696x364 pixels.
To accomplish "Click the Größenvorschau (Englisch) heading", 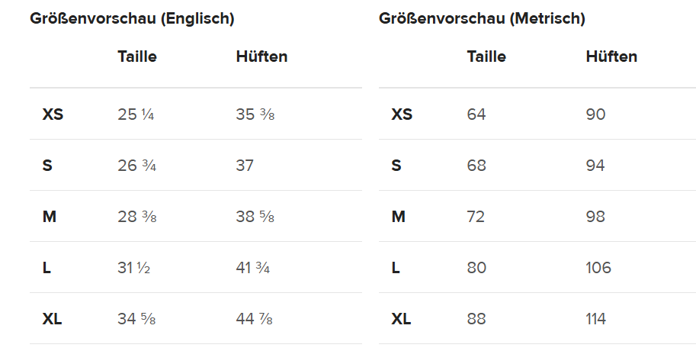I will [x=132, y=19].
